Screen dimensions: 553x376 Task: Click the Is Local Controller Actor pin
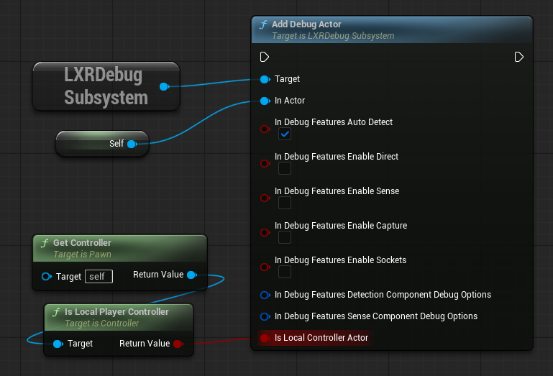[x=265, y=338]
